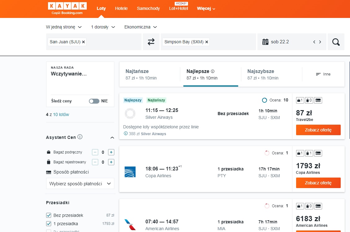Click info icon next to Asystent Cen
350x232 pixels.
click(80, 137)
